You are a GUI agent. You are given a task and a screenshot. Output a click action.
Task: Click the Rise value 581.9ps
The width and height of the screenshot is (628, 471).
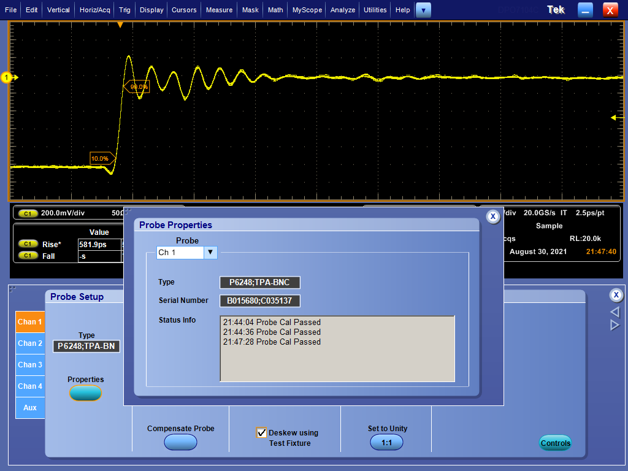100,244
